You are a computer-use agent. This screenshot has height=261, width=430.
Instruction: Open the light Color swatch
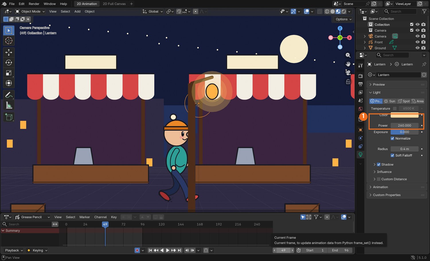pos(404,115)
